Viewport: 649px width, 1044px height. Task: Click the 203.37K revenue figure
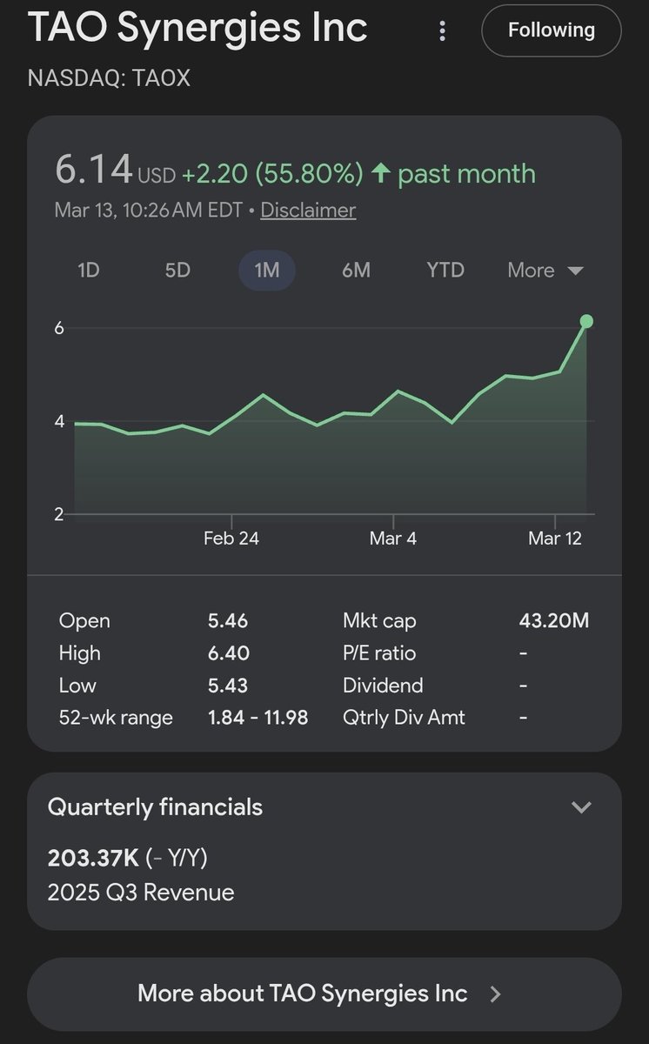(93, 859)
